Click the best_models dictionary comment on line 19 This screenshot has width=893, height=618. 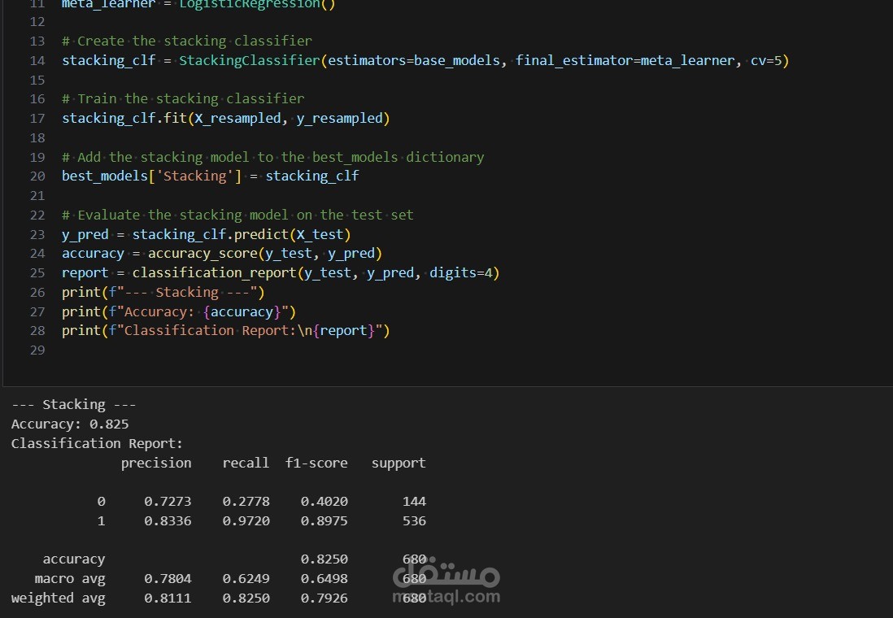pos(272,157)
